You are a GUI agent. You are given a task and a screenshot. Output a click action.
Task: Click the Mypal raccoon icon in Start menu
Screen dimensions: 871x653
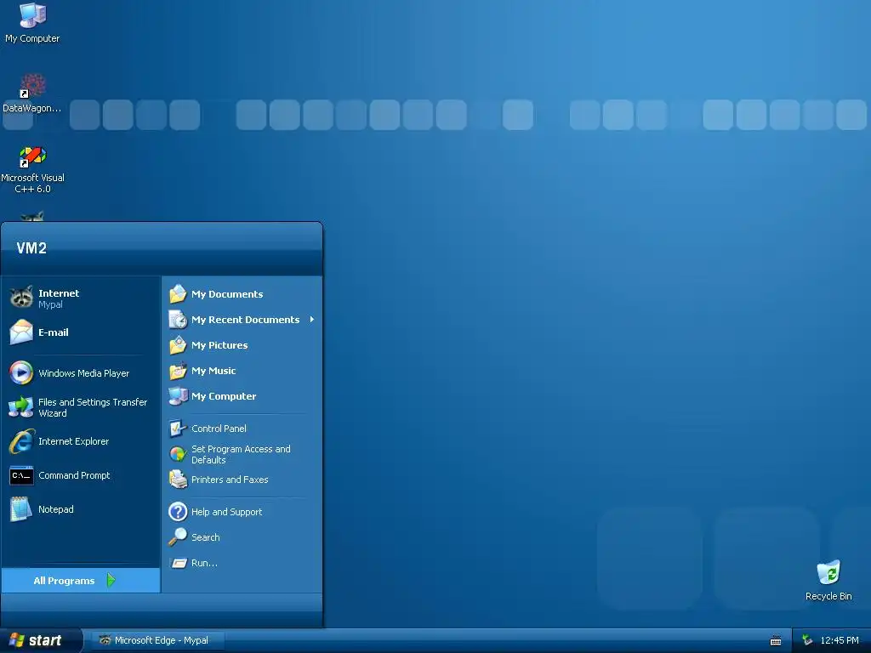[21, 298]
